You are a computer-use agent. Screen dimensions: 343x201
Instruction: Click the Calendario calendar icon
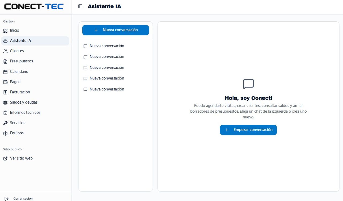coord(5,72)
